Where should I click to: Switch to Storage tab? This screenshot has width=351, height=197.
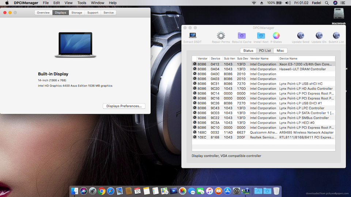[x=76, y=12]
